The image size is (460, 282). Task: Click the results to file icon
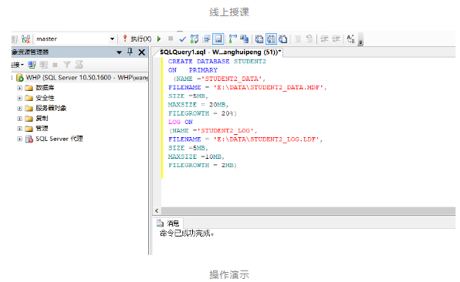click(283, 39)
